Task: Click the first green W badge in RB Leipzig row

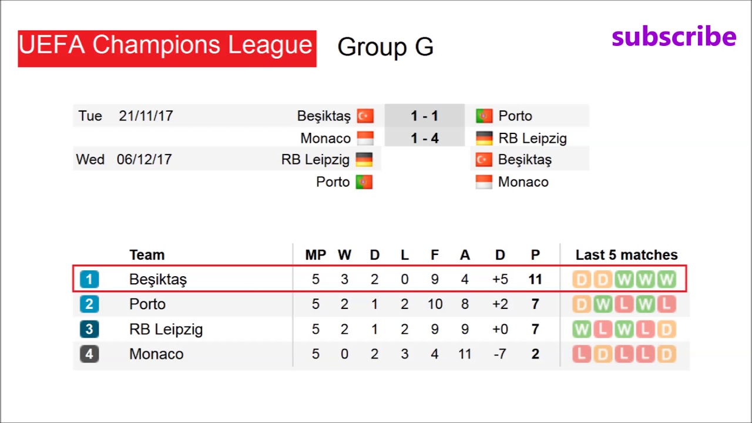Action: pyautogui.click(x=582, y=330)
